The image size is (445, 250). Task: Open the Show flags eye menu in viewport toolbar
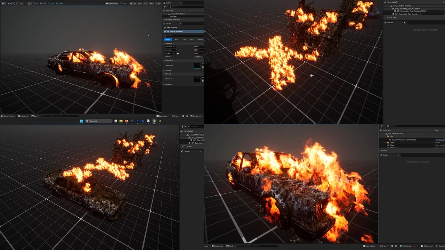[x=140, y=3]
